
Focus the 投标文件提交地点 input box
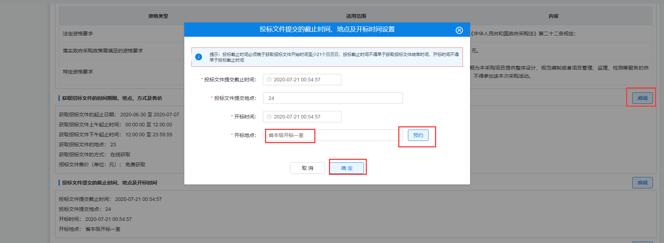point(332,98)
